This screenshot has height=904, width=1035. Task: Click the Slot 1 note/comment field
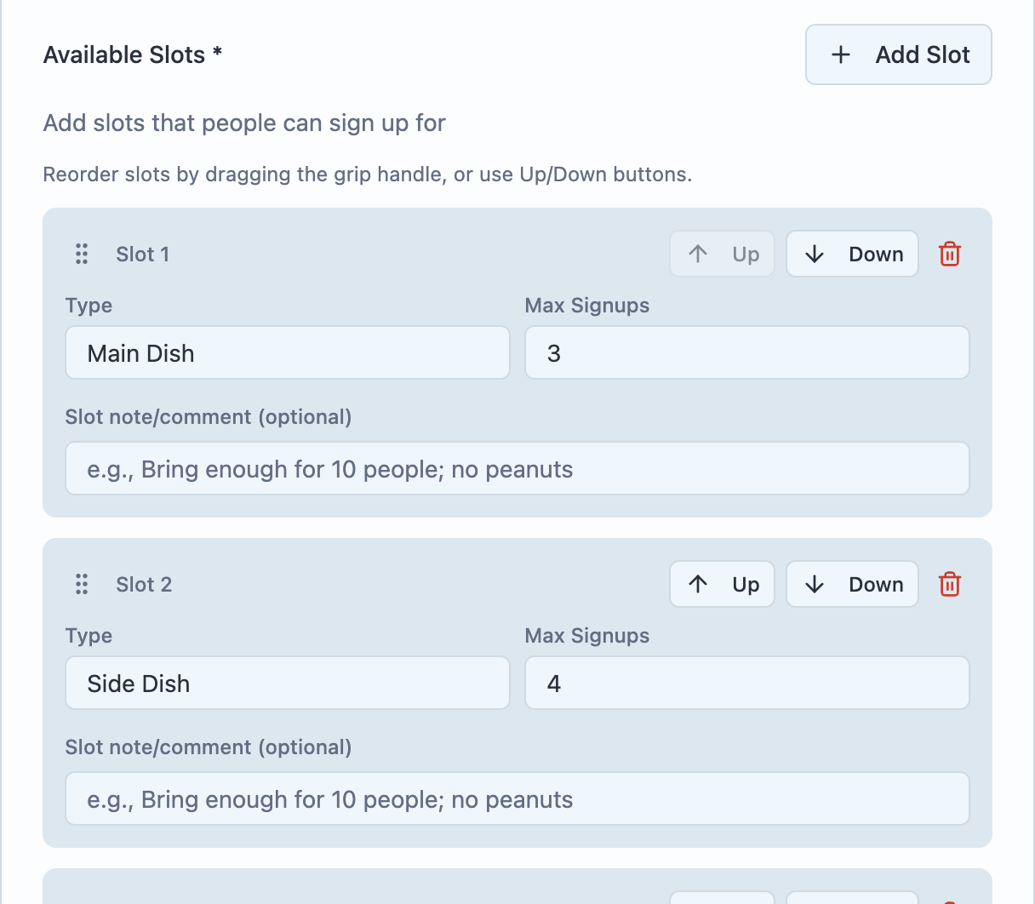(517, 468)
